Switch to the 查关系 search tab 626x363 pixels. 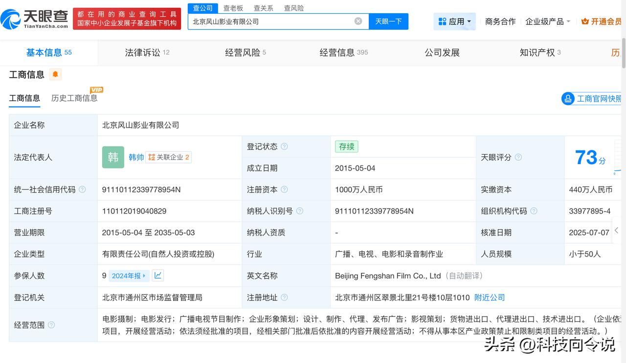pos(264,8)
